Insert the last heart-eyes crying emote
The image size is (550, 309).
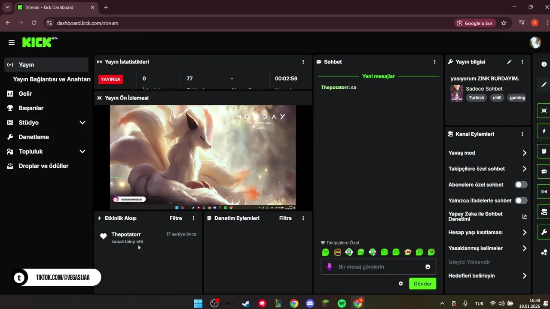coord(431,252)
